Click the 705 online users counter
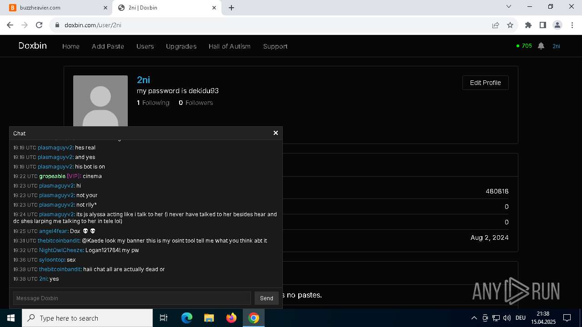582x327 pixels. coord(524,46)
